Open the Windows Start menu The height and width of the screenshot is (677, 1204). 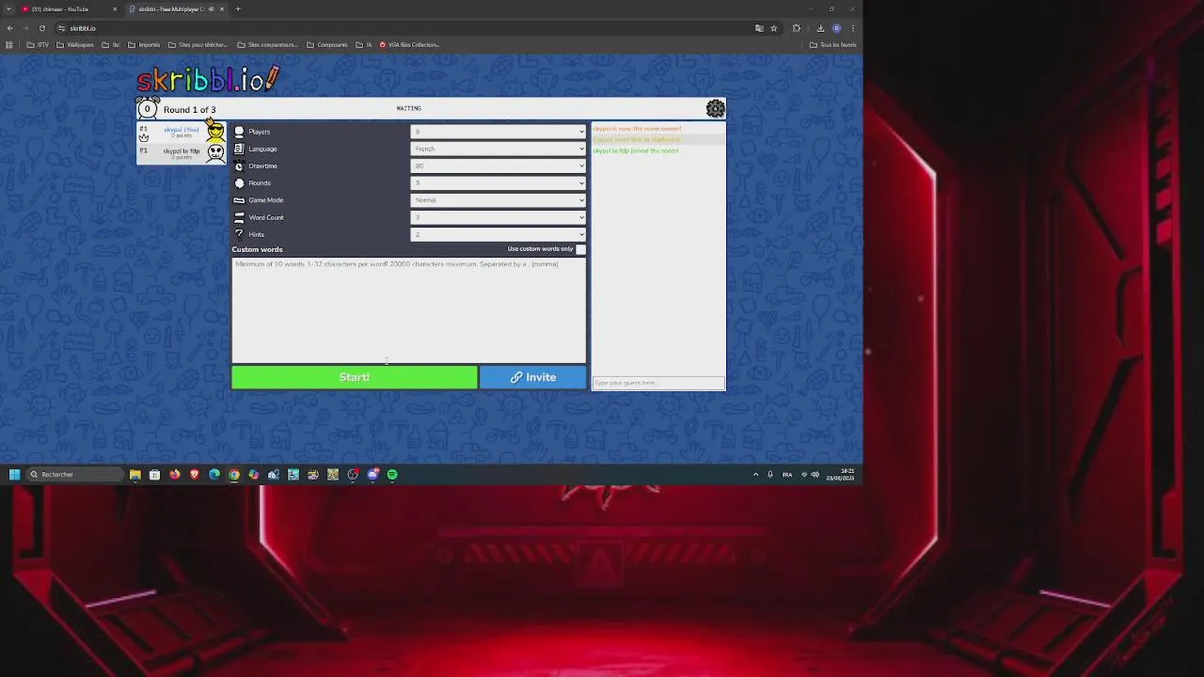pyautogui.click(x=14, y=475)
